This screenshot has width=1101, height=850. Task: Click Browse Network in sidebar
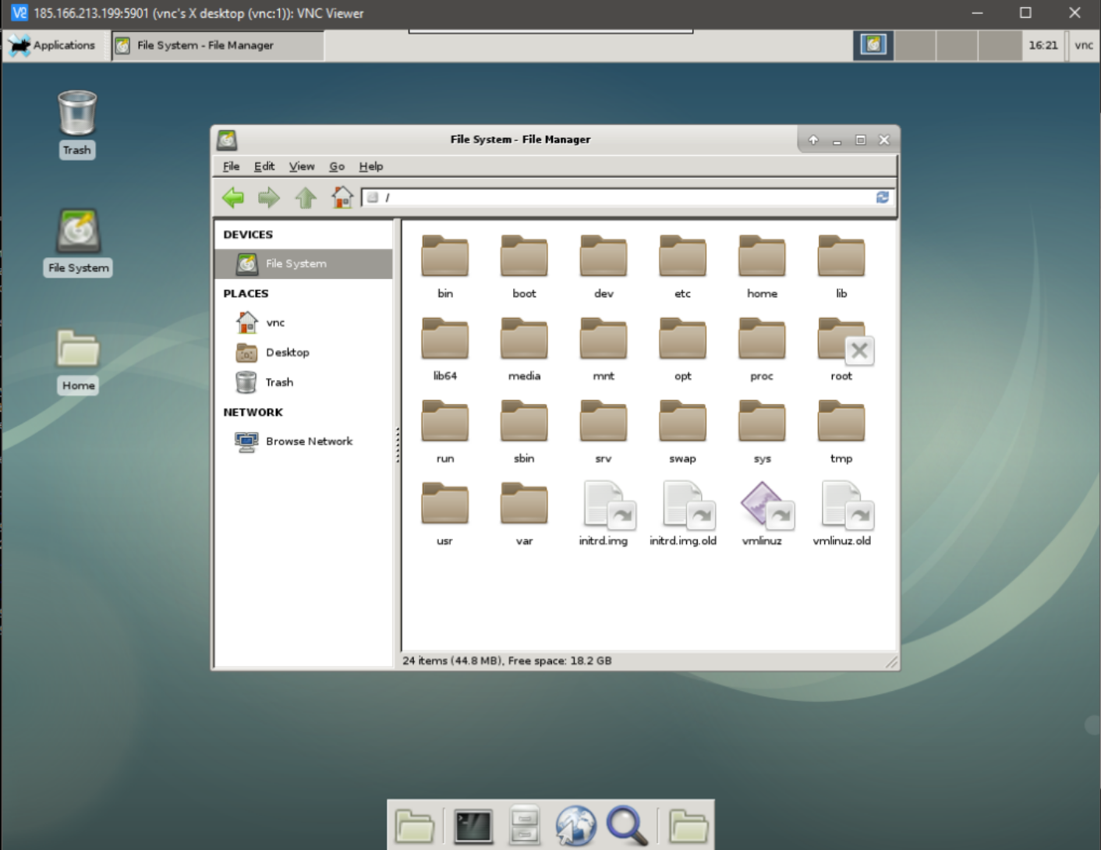tap(303, 441)
